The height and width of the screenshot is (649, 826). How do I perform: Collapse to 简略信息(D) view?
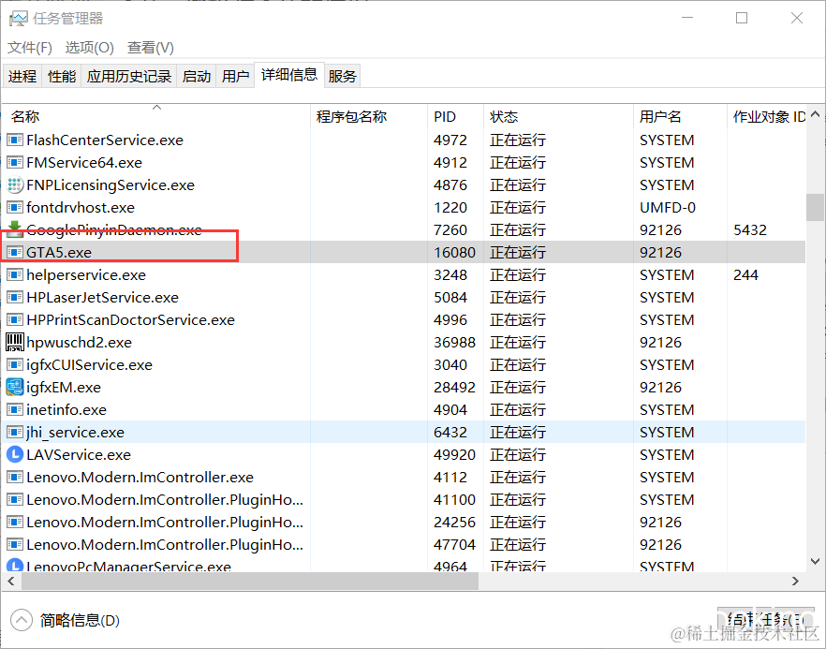pyautogui.click(x=66, y=620)
